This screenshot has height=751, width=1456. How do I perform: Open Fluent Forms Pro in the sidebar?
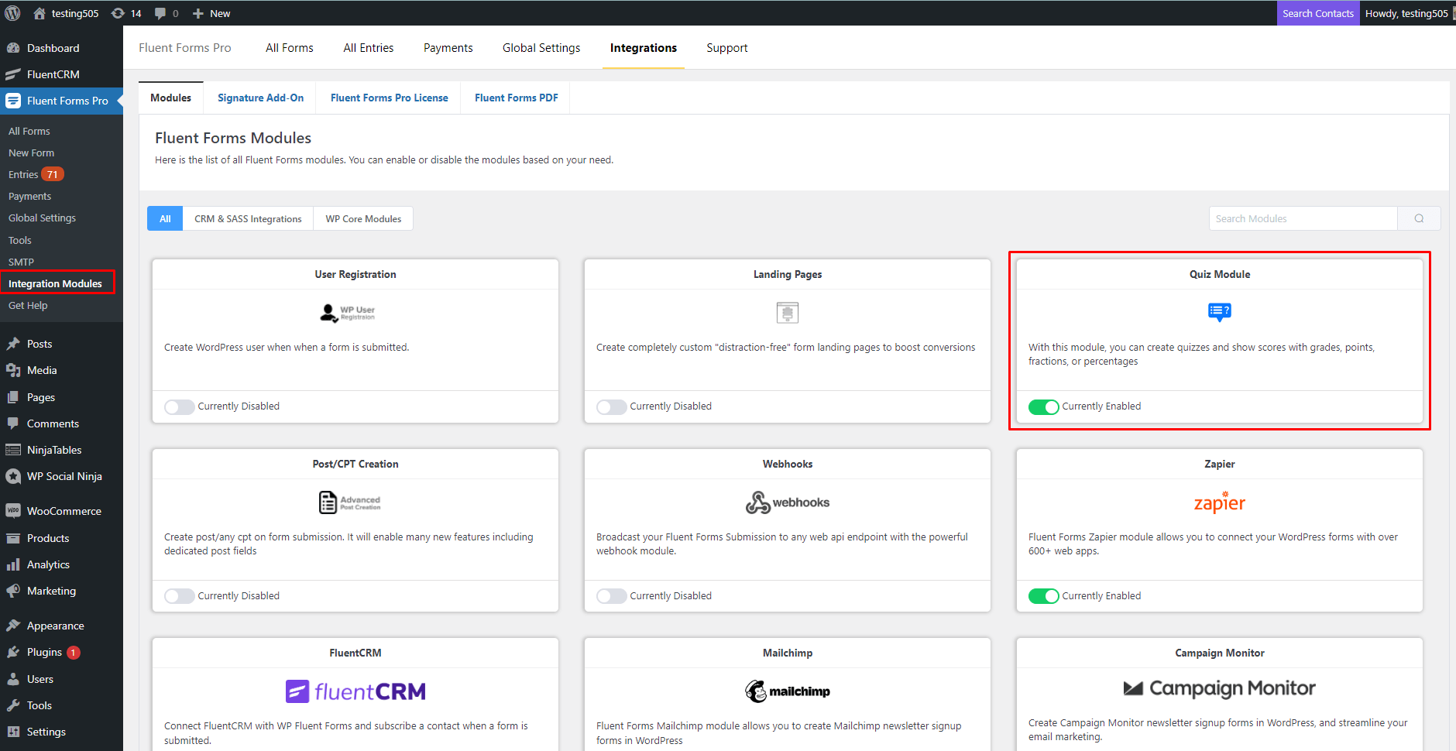pos(61,101)
